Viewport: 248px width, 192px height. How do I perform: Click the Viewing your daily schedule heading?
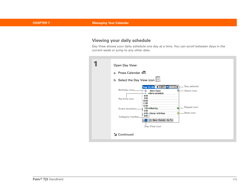121,41
